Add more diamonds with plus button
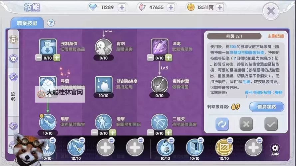296x166 pixels. 122,8
